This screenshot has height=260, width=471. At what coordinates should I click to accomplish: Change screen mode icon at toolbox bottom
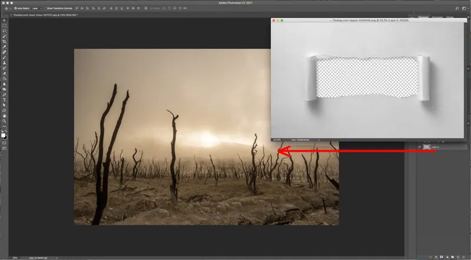click(x=4, y=148)
